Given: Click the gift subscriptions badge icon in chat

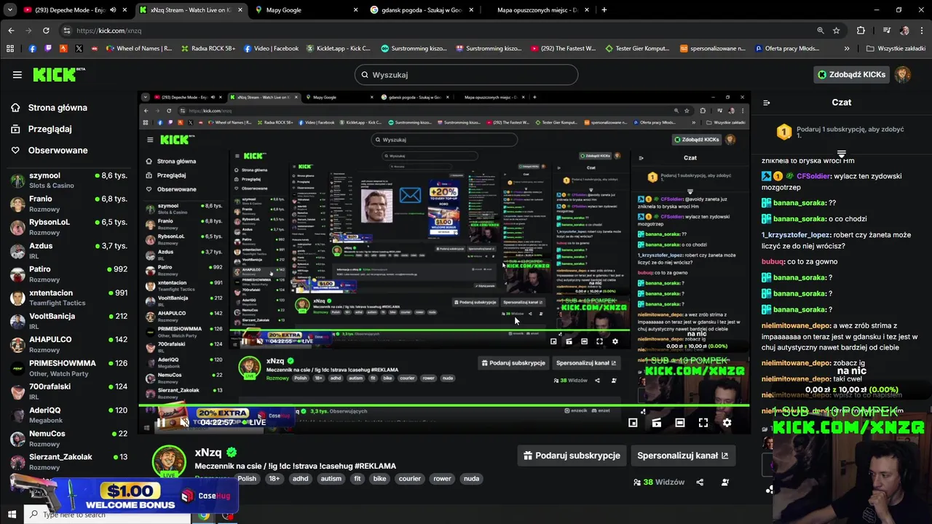Looking at the screenshot, I should (x=783, y=132).
